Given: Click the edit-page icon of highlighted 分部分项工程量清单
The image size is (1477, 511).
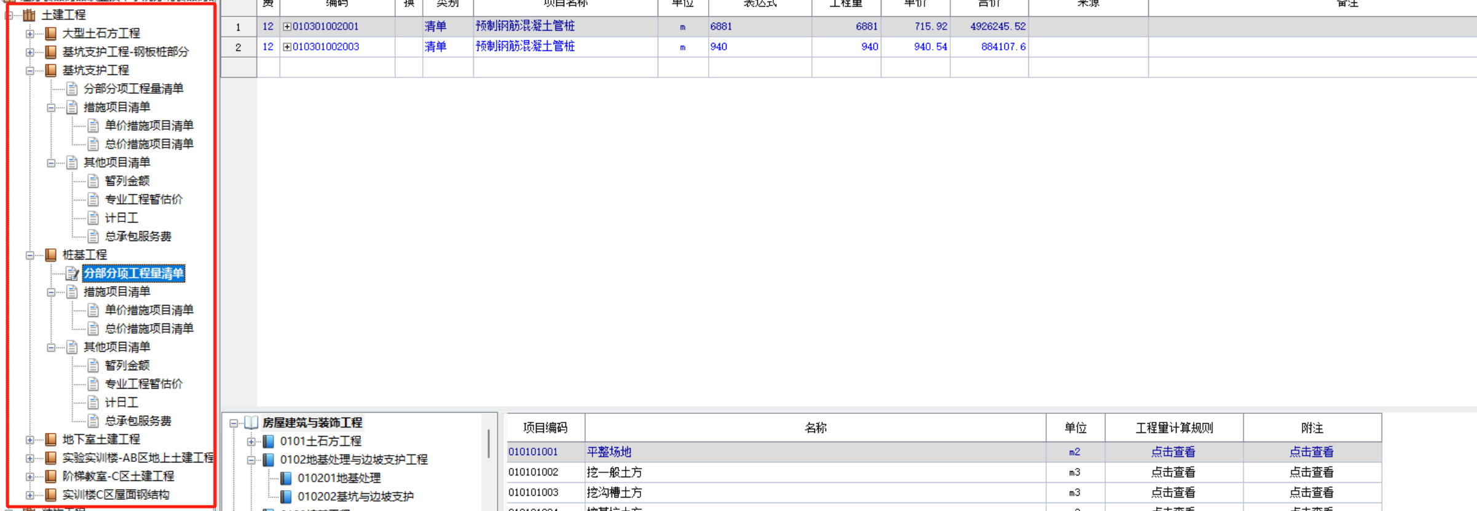Looking at the screenshot, I should click(x=72, y=273).
